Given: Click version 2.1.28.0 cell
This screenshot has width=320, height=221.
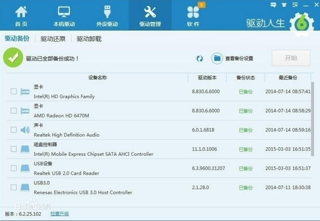Looking at the screenshot, I should click(x=200, y=188).
